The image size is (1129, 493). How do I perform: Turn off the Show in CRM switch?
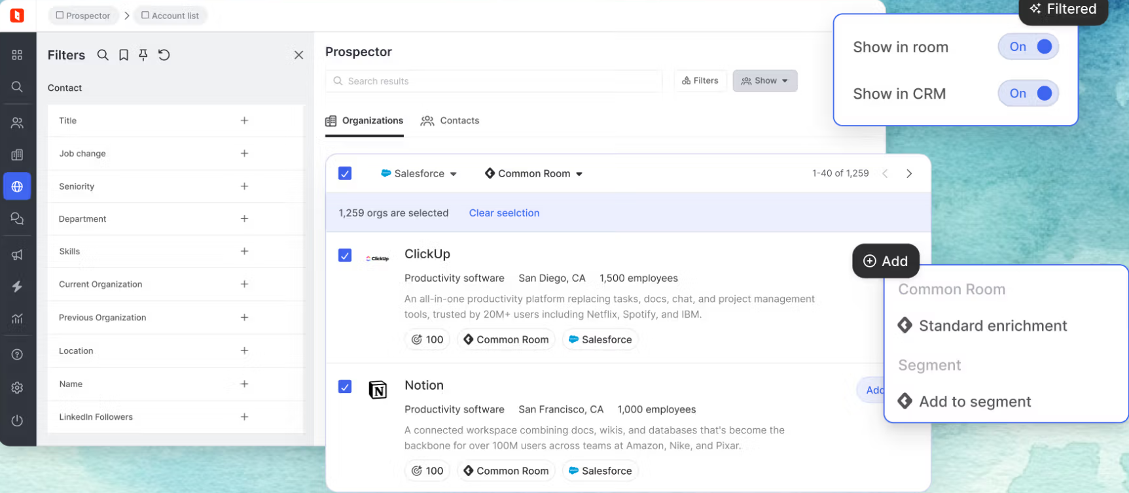click(1028, 93)
